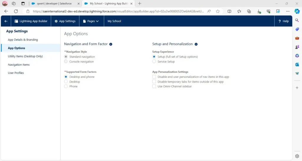302x161 pixels.
Task: Check Disable temporary tabs for outside items
Action: 154,82
